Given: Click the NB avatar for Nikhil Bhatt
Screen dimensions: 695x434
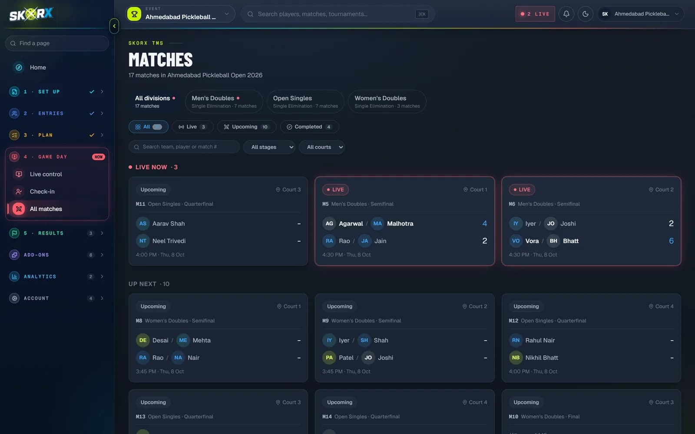Looking at the screenshot, I should click(x=516, y=358).
